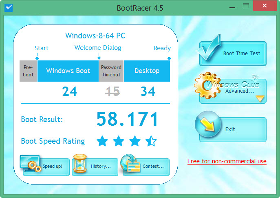Click the Windows-8-64 PC heading
The image size is (280, 198).
tap(95, 36)
